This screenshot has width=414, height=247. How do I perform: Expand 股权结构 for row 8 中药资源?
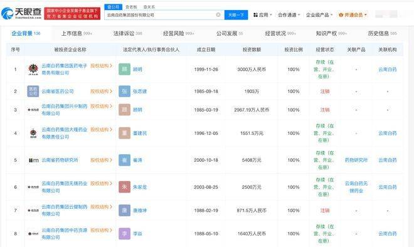pyautogui.click(x=102, y=230)
